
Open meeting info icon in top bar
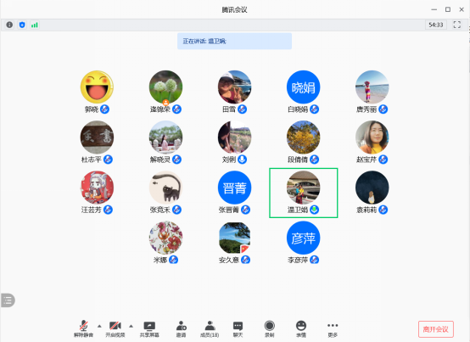click(x=9, y=25)
